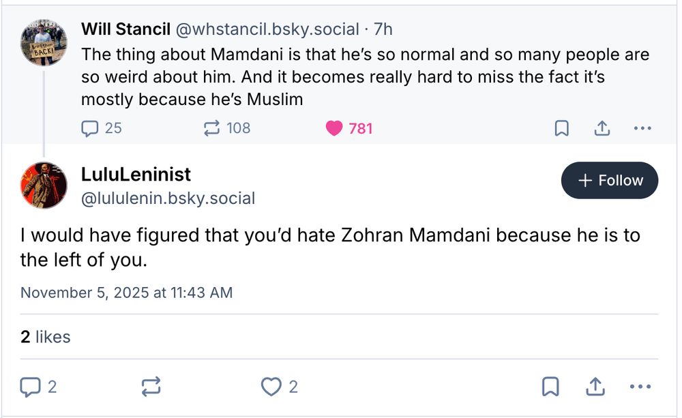The image size is (682, 418).
Task: Repost LuluLeninist's reply
Action: click(151, 386)
